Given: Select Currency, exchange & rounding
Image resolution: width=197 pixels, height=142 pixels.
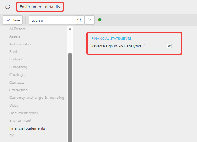Looking at the screenshot, I should pyautogui.click(x=37, y=98).
